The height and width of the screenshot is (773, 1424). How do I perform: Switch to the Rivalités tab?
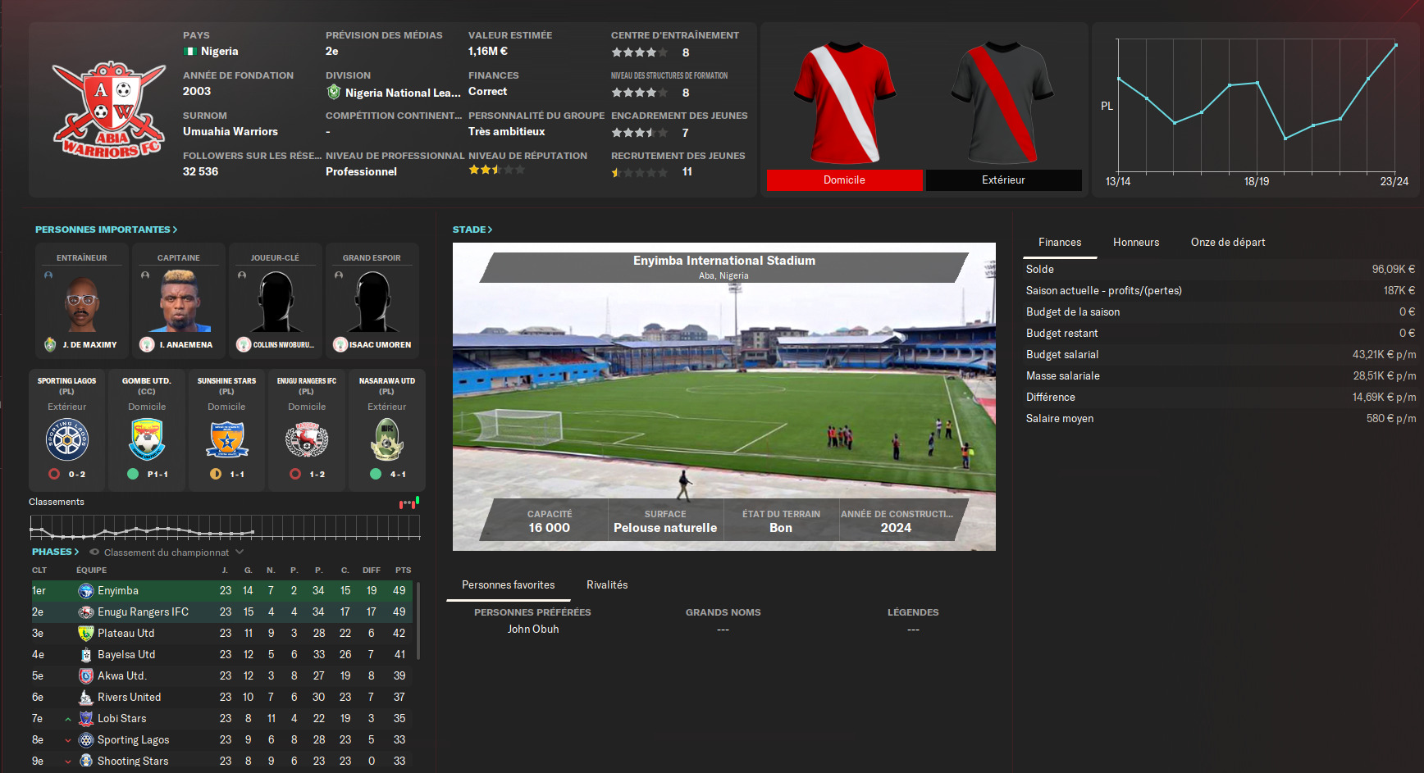coord(607,585)
